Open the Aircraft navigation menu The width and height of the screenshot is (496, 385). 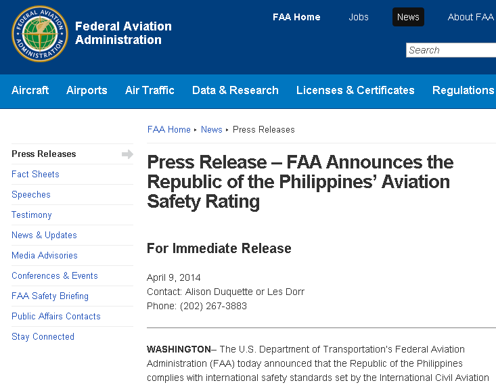tap(30, 91)
